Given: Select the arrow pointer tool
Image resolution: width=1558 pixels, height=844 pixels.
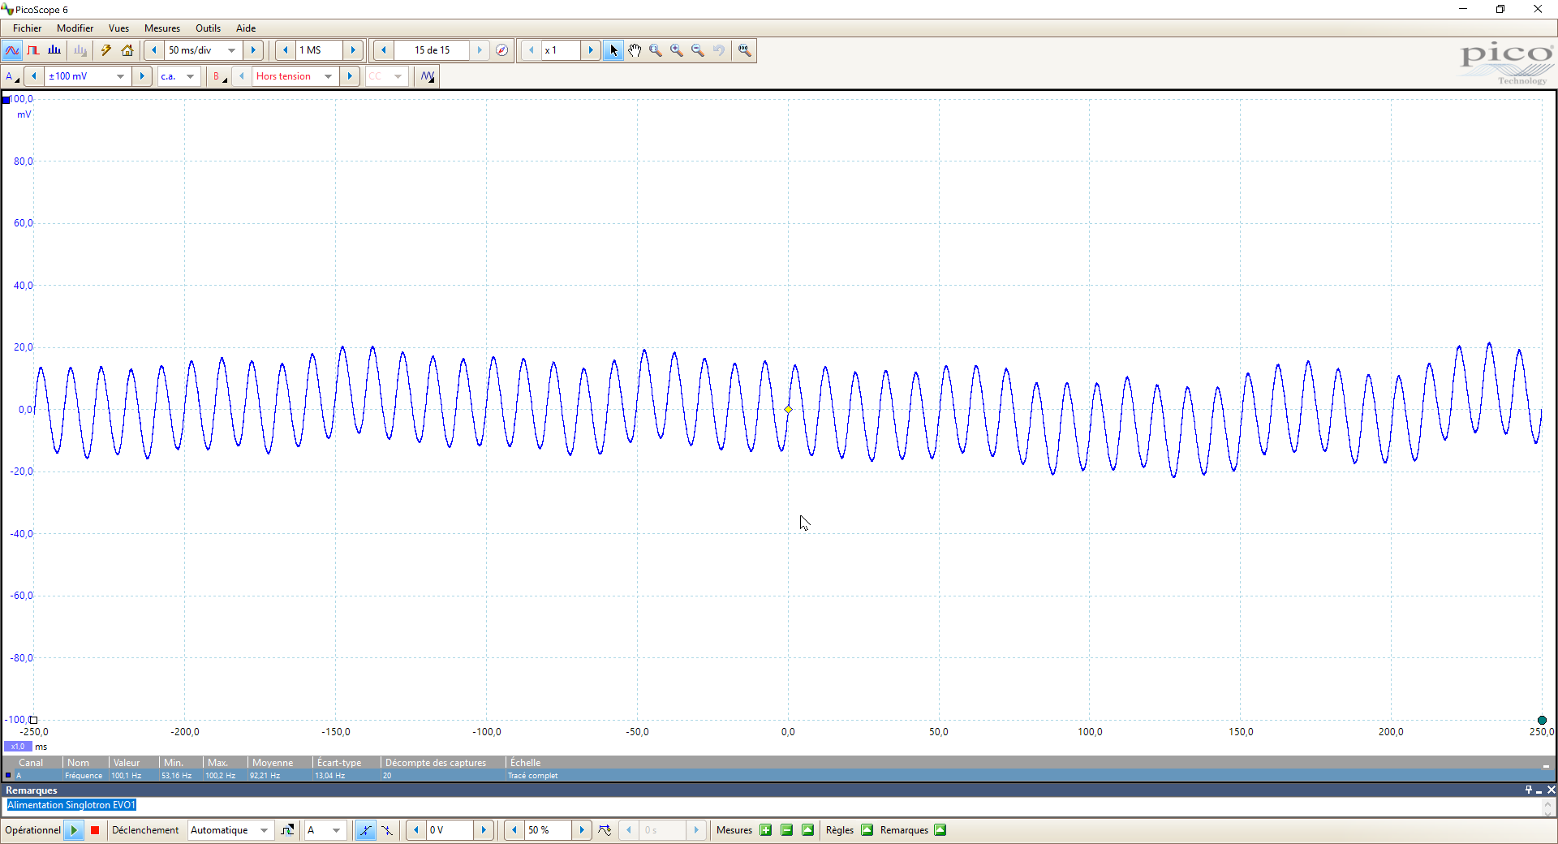Looking at the screenshot, I should (x=613, y=50).
